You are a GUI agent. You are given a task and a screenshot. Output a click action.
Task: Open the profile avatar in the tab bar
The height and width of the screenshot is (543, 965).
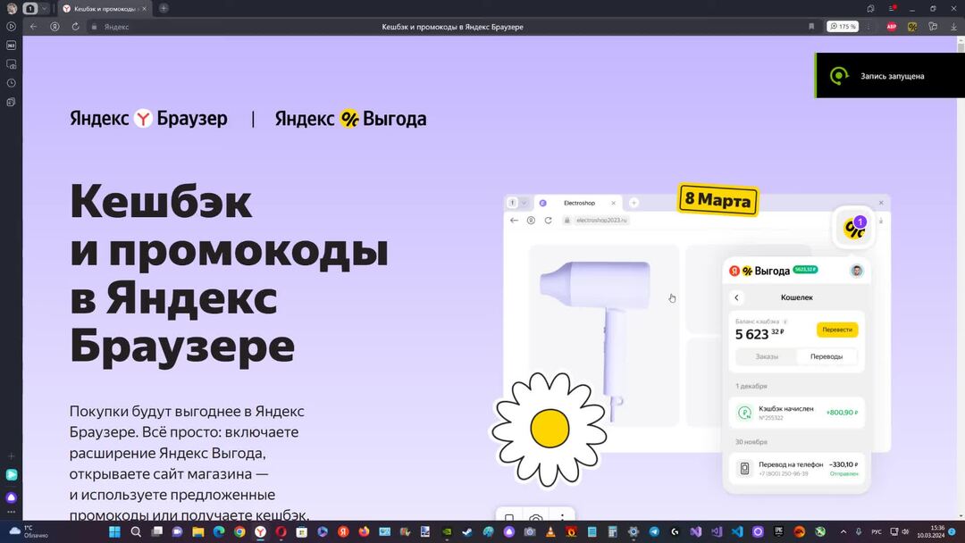click(11, 9)
